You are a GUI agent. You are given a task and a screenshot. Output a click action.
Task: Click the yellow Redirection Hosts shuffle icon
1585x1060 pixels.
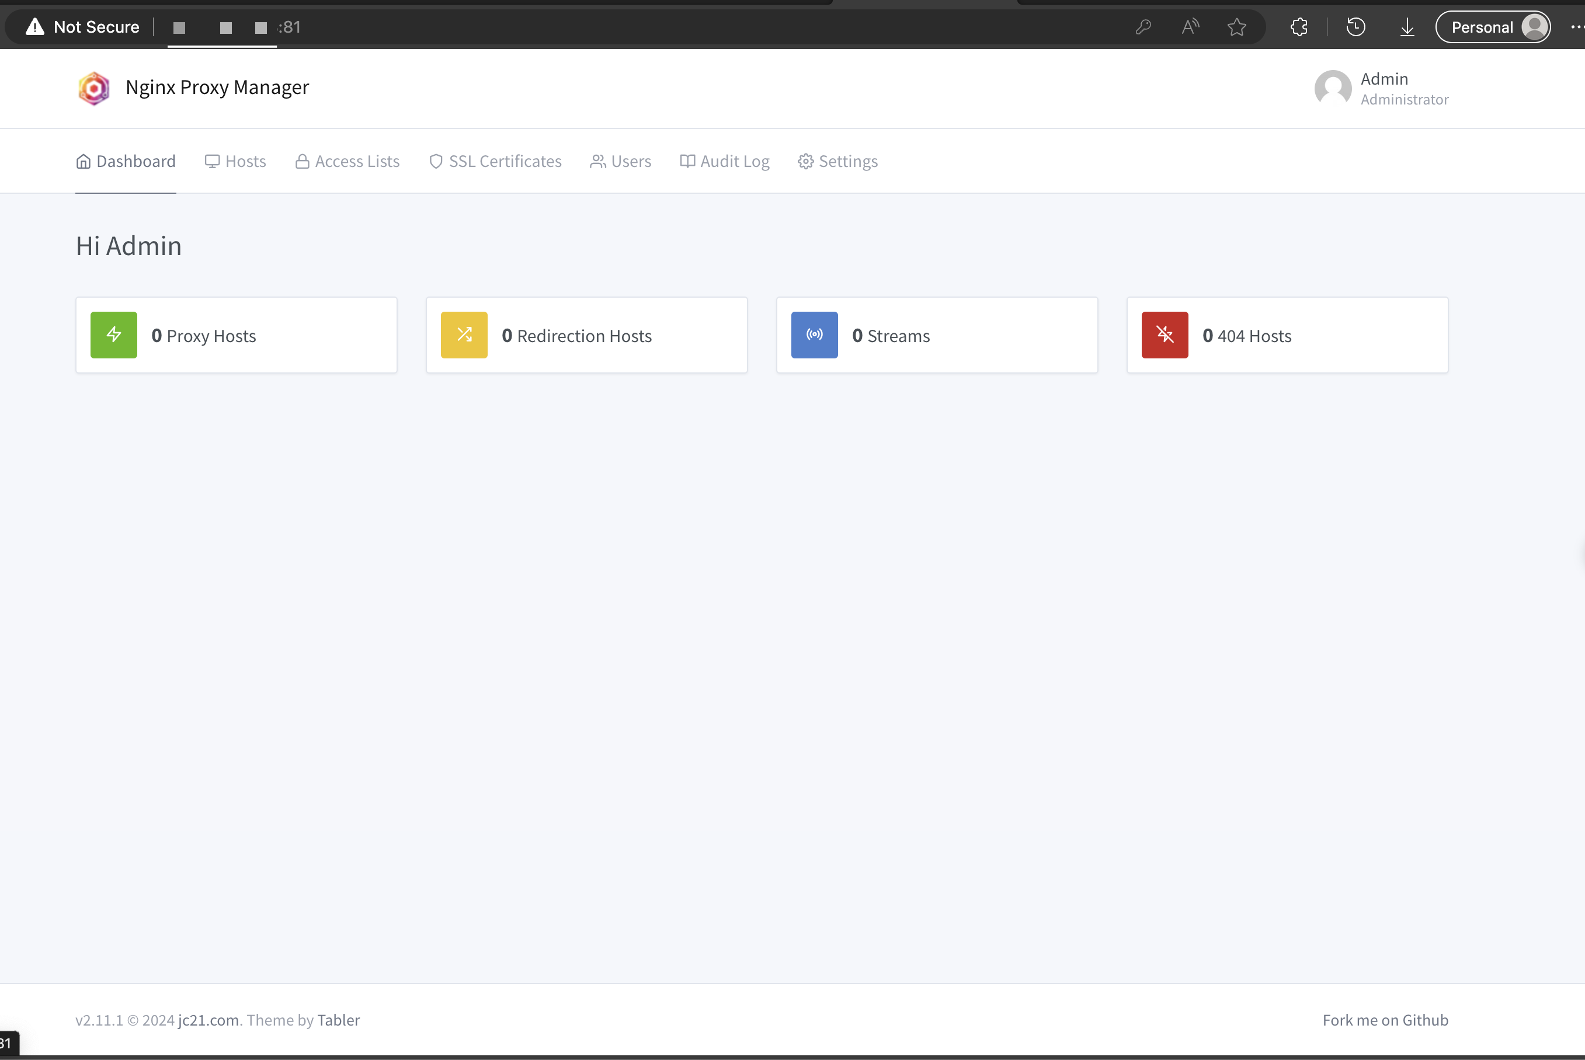pos(464,334)
